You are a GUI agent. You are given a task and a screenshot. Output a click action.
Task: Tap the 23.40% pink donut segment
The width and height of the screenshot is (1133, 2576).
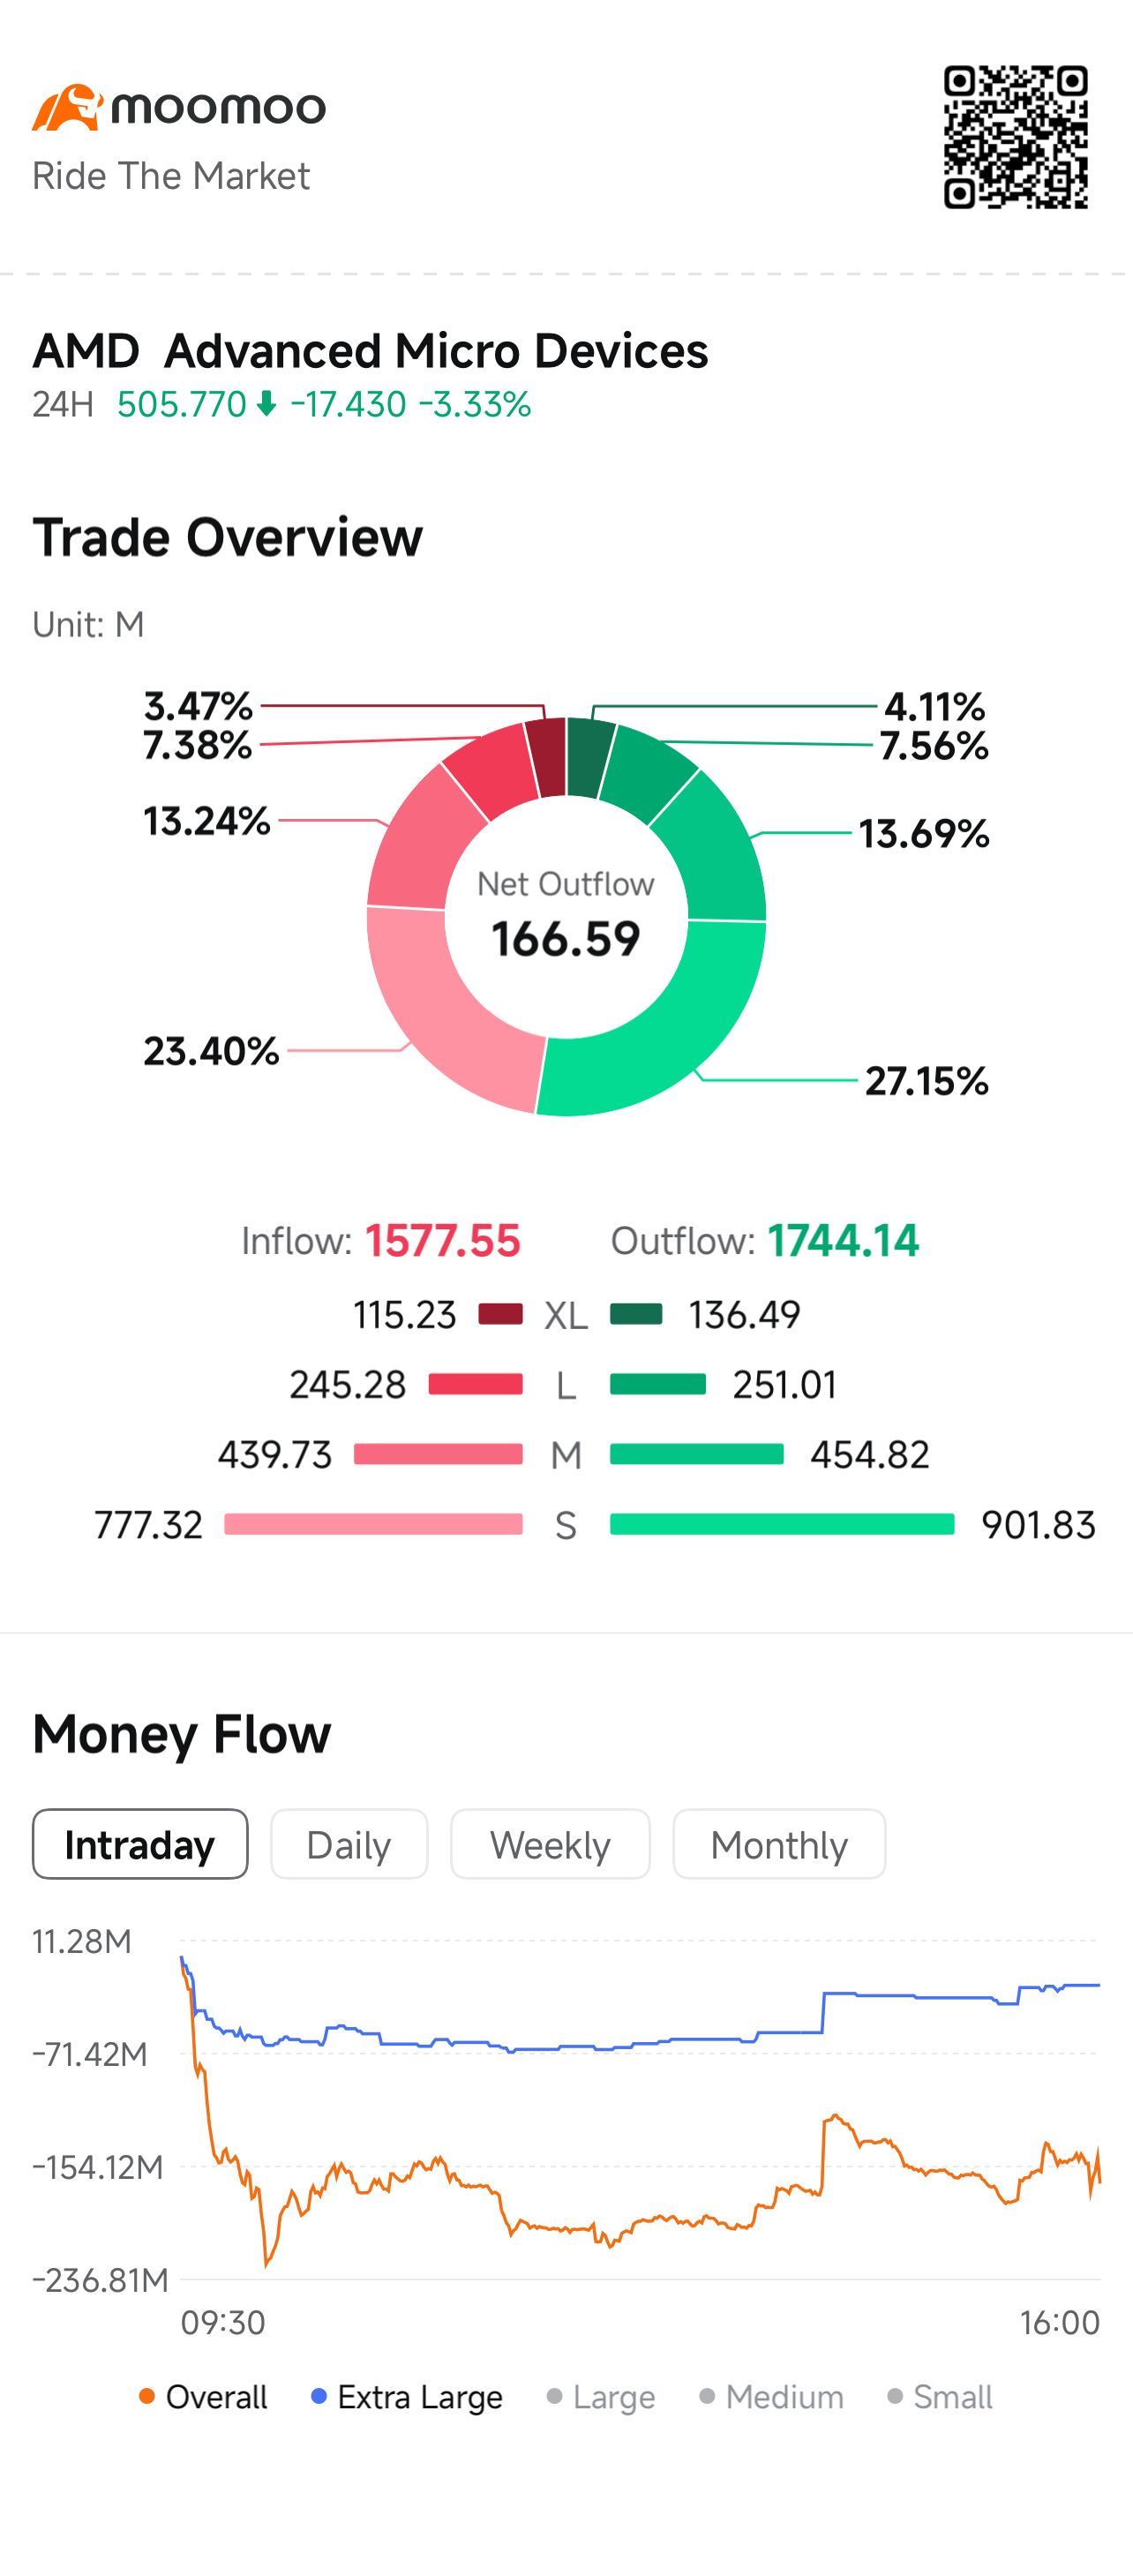tap(440, 1010)
